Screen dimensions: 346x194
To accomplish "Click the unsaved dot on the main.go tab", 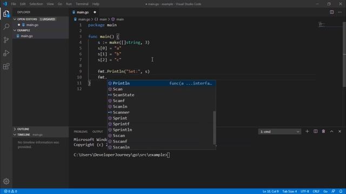I will click(95, 12).
